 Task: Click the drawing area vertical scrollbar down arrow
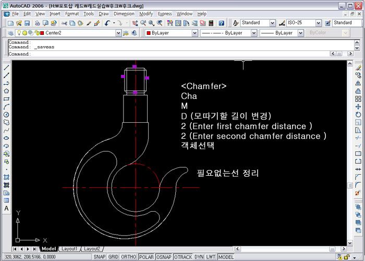tap(350, 243)
